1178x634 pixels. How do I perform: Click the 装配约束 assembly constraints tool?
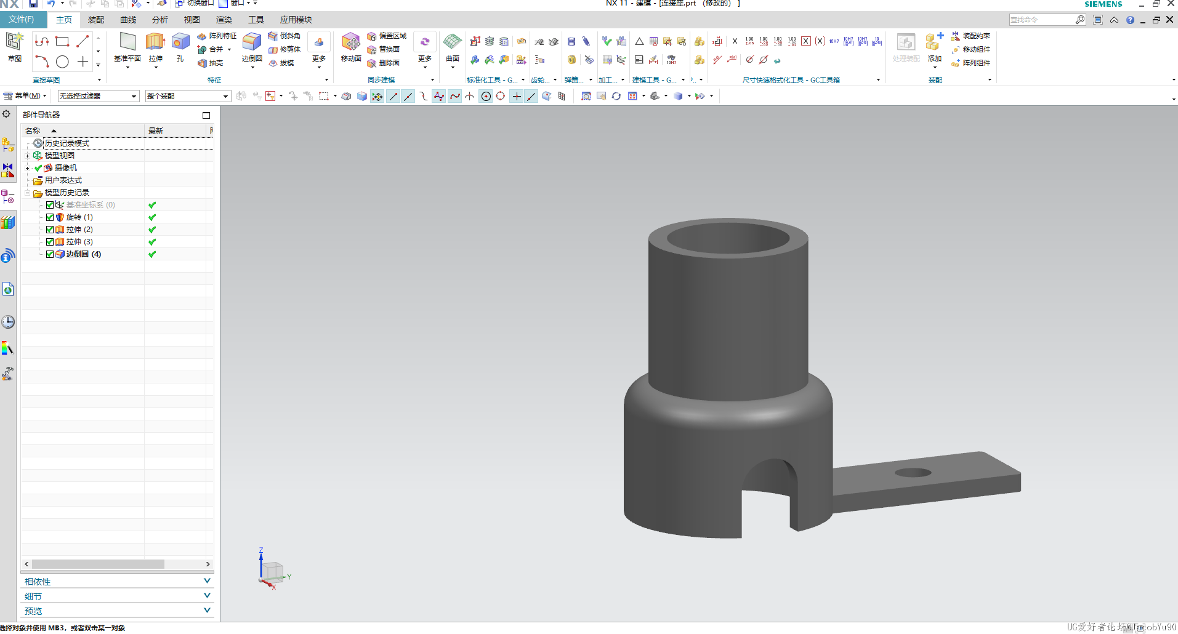point(970,36)
